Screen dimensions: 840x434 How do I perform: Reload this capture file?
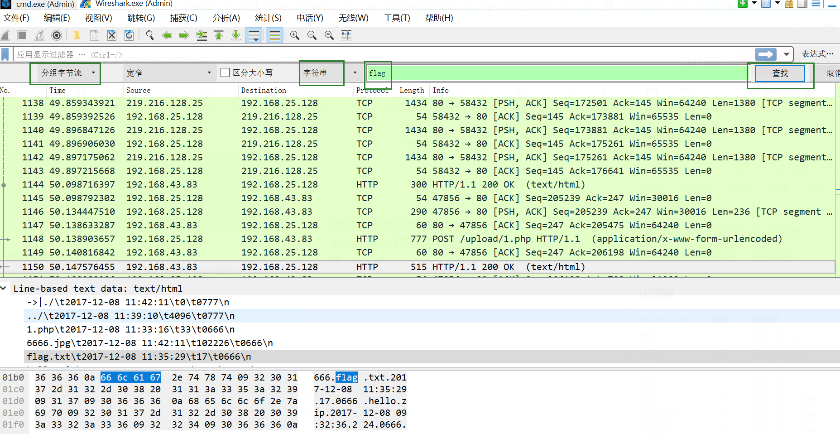pos(129,35)
